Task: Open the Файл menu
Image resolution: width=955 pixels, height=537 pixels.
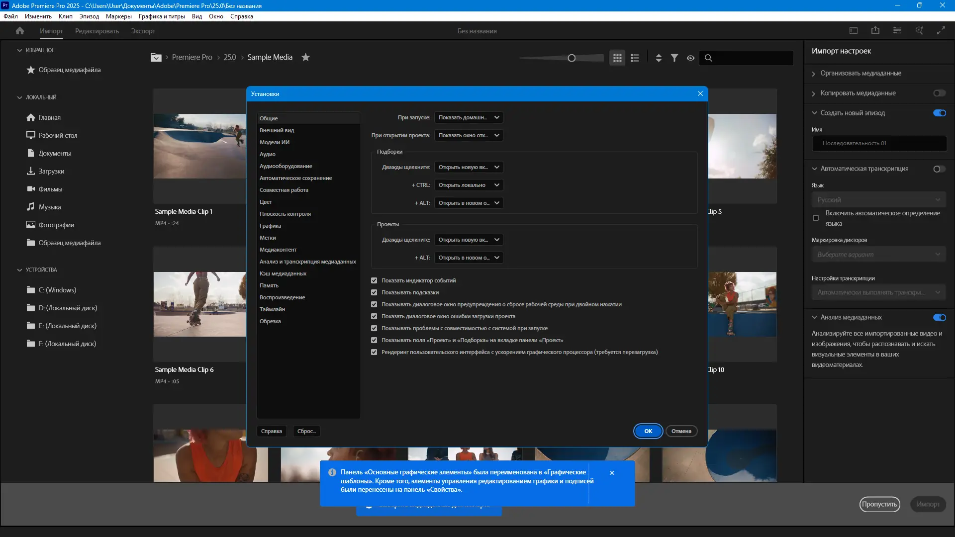Action: 10,16
